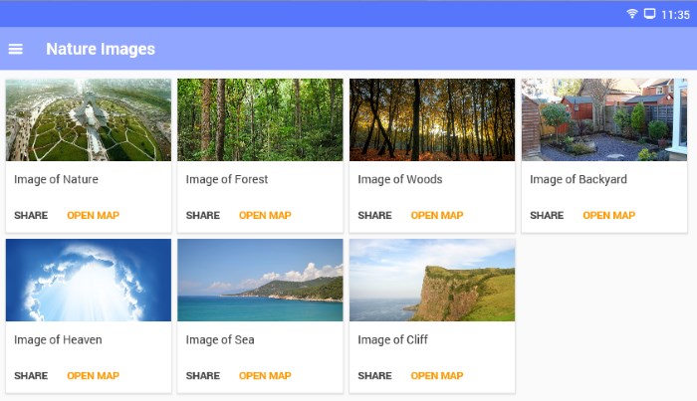The image size is (697, 401).
Task: Select the 'Image of Backyard' caption
Action: click(x=579, y=179)
